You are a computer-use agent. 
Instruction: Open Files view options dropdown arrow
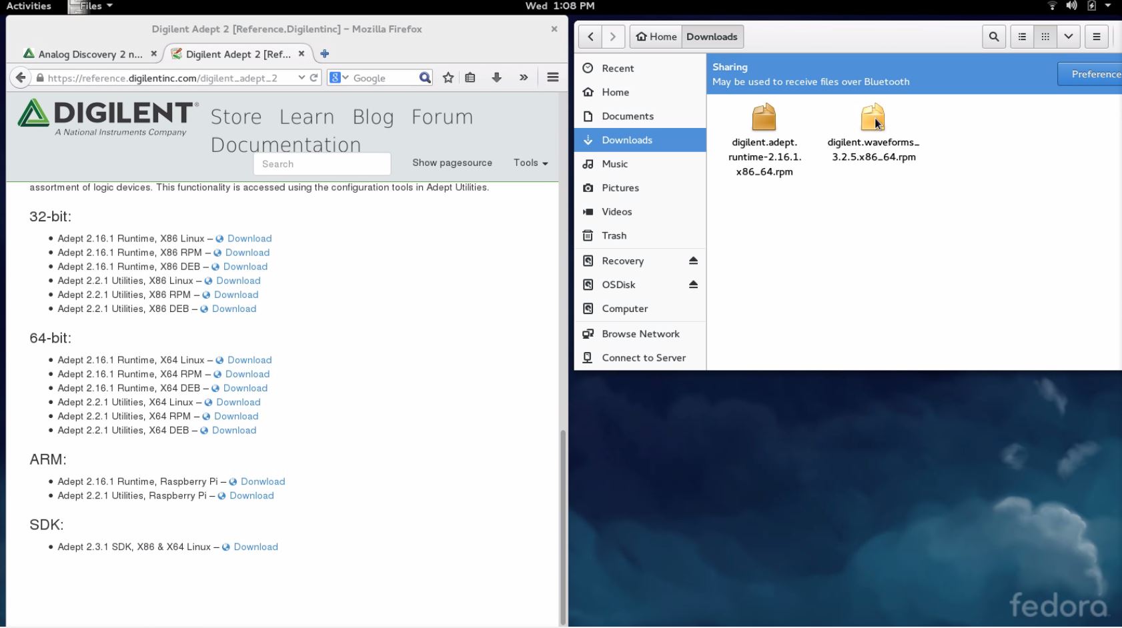click(1069, 37)
